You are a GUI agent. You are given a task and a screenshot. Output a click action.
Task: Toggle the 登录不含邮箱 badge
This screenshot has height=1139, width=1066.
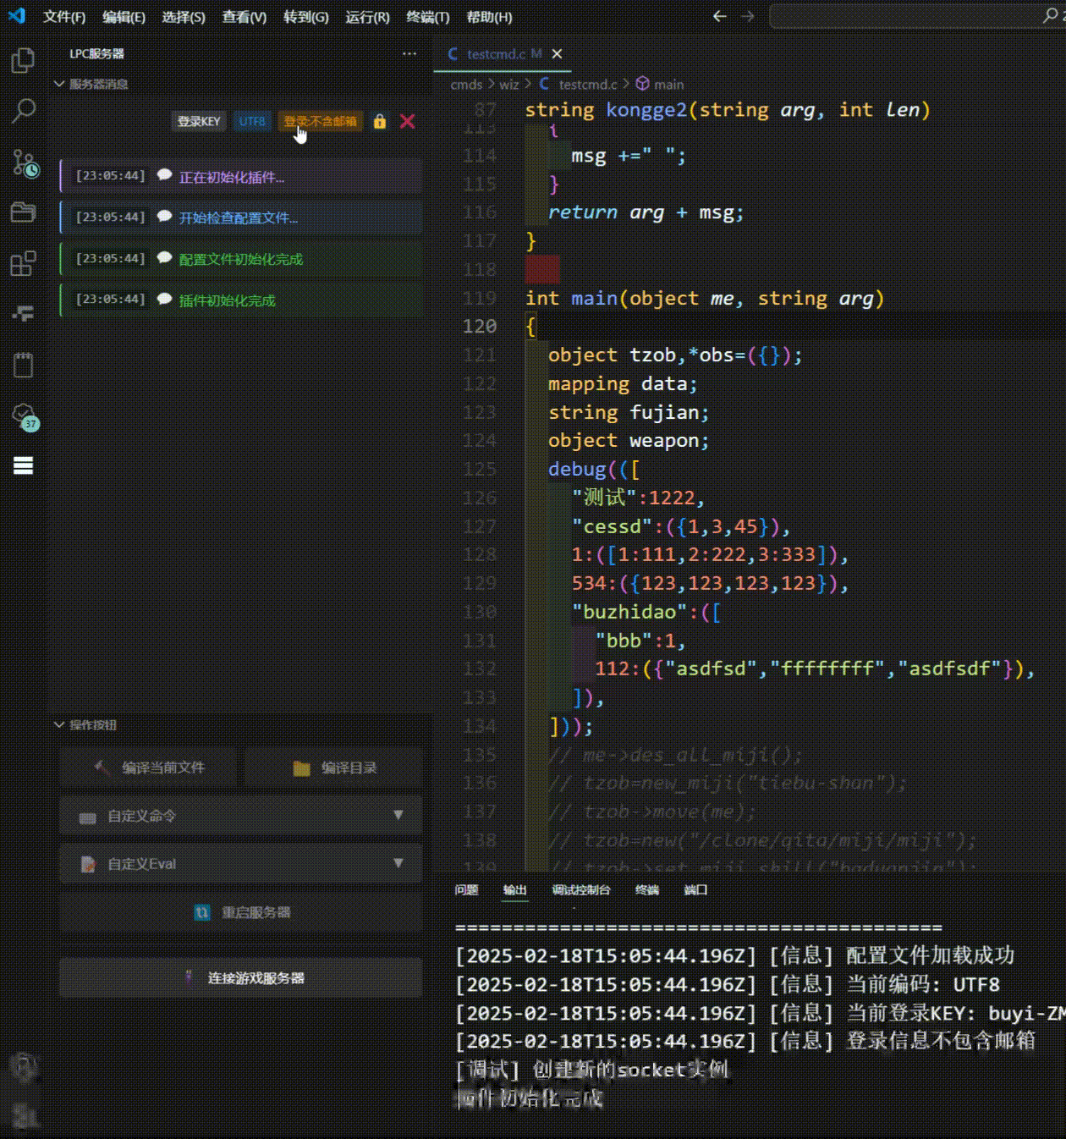pyautogui.click(x=321, y=121)
